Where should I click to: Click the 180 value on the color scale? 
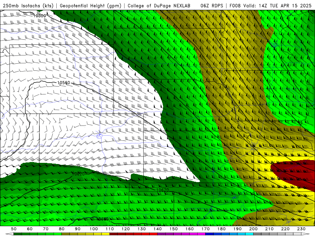click(221, 229)
